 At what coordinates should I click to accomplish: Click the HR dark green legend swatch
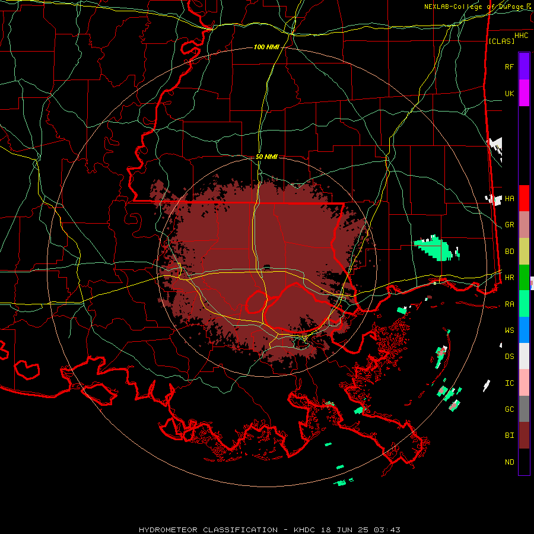(524, 278)
